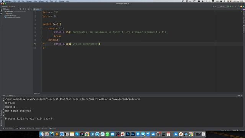Select the index.js tab in Run panel
This screenshot has height=138, width=245.
(11, 95)
